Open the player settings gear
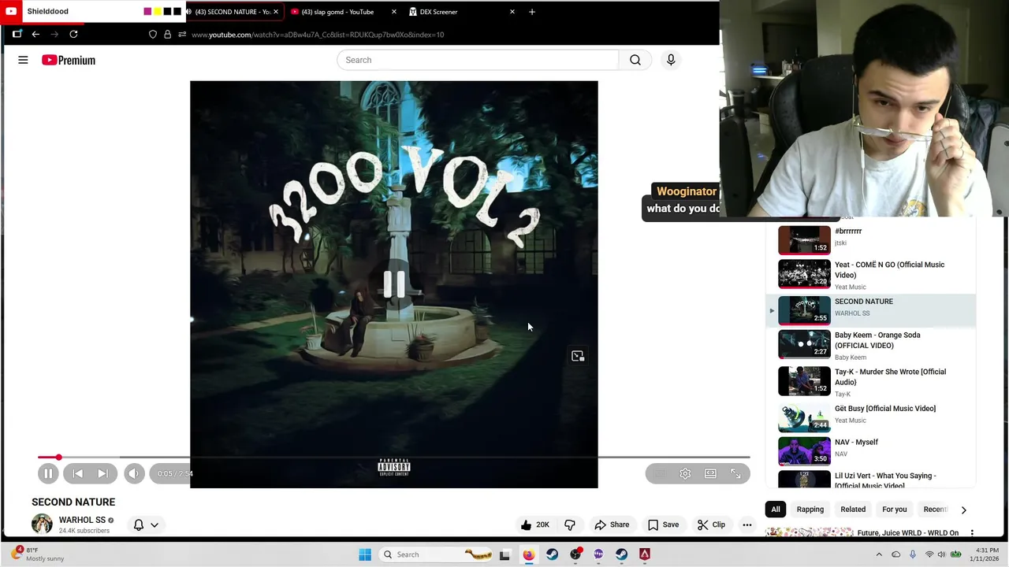 coord(685,473)
